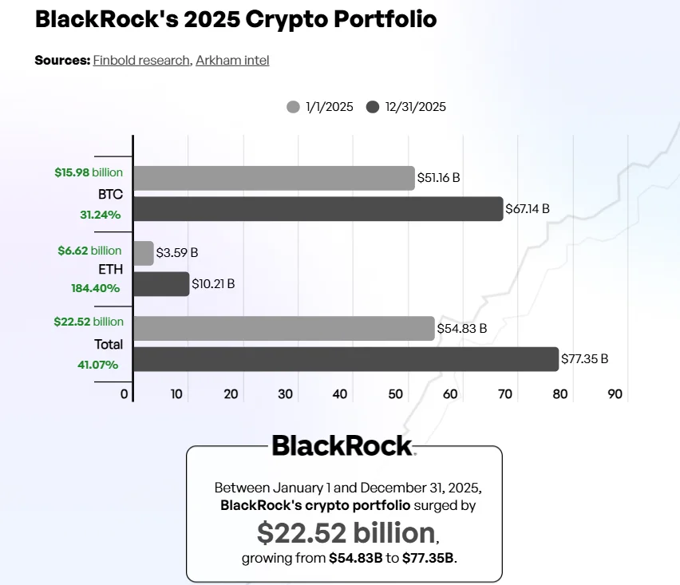Click the ETH $10.21 B dark bar

[x=161, y=284]
